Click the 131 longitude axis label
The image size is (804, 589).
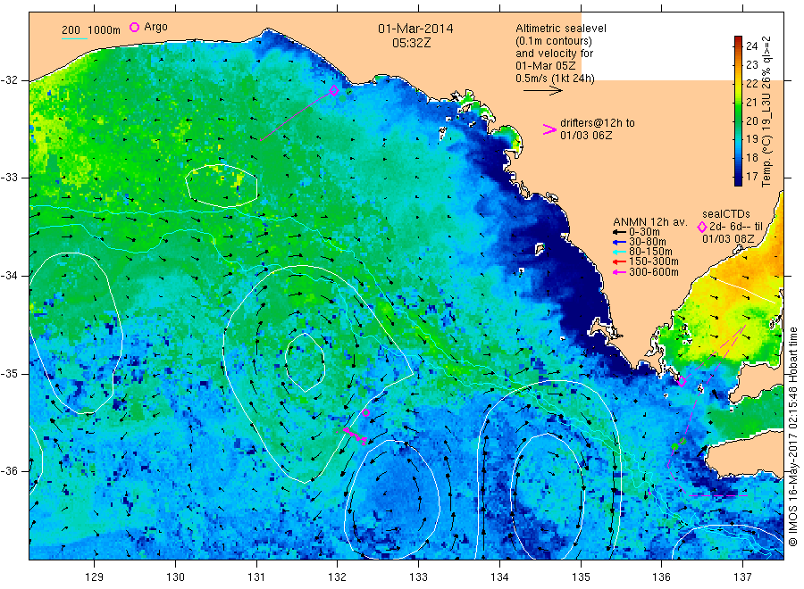coord(256,577)
